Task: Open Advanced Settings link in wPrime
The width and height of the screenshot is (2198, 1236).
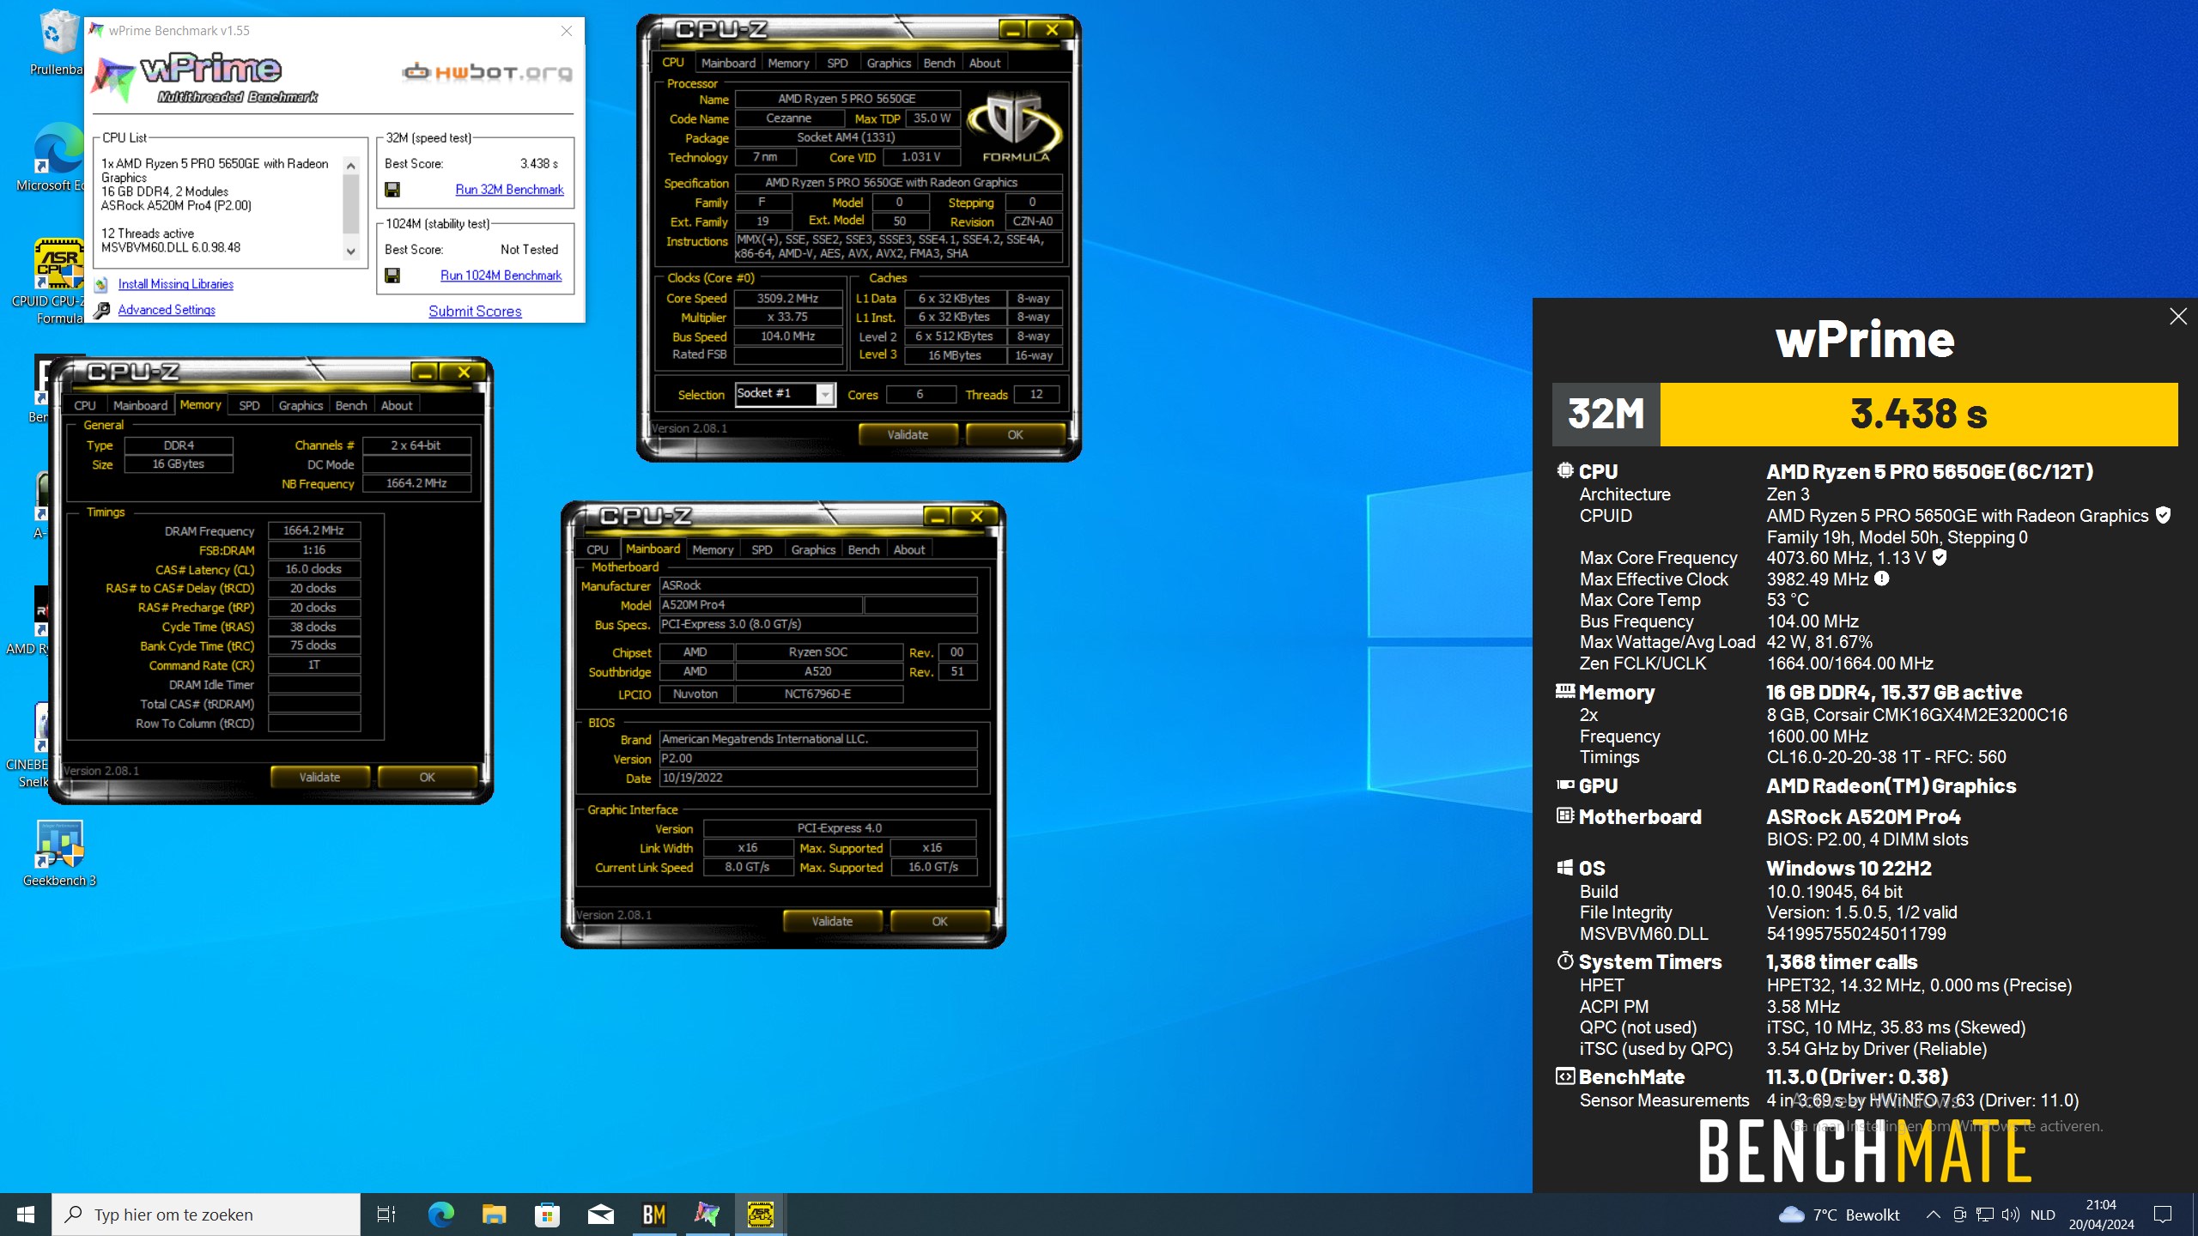Action: [x=167, y=310]
